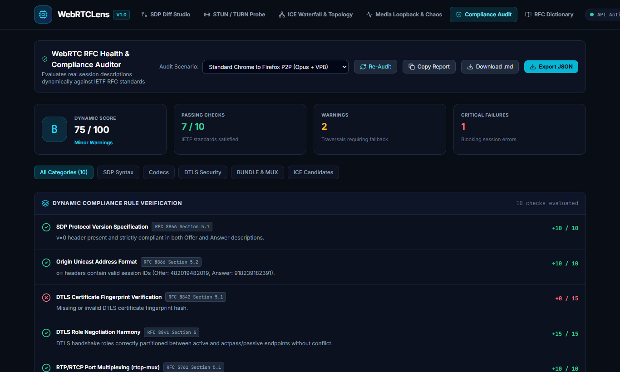Click the 75 / 100 dynamic score
The image size is (620, 372).
pos(92,130)
